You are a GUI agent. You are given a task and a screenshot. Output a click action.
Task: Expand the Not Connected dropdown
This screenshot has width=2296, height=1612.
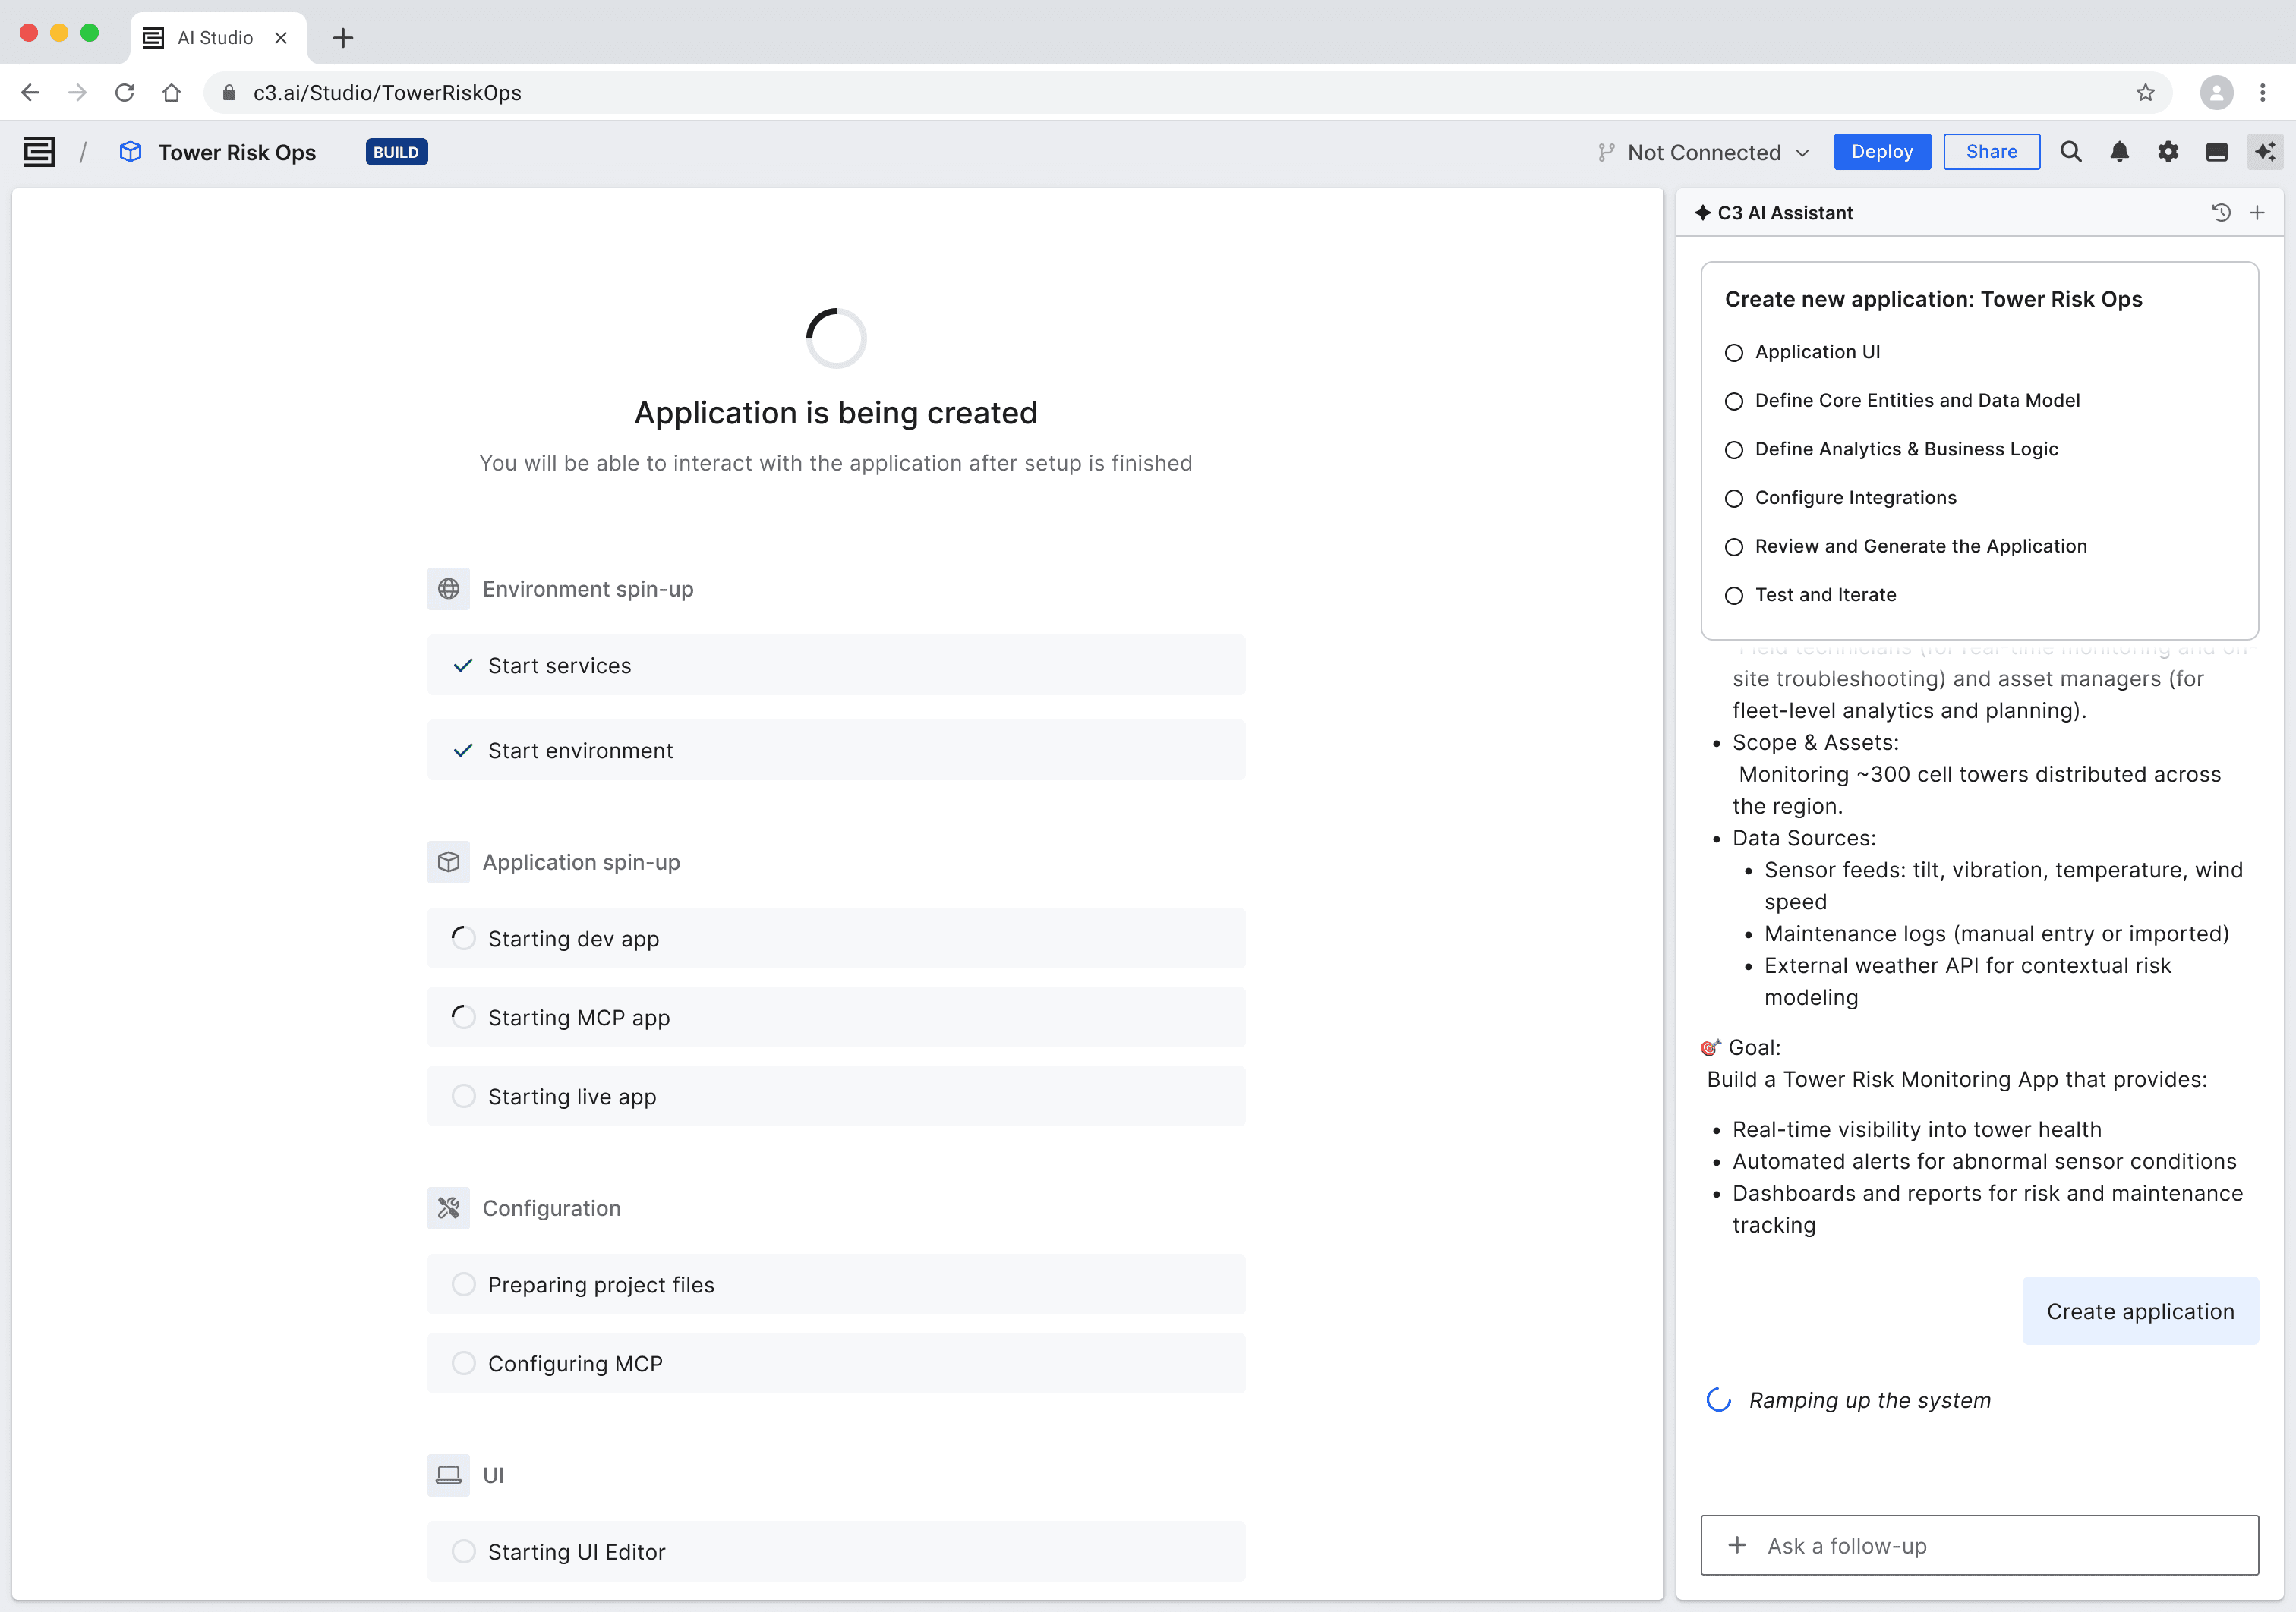[1704, 152]
